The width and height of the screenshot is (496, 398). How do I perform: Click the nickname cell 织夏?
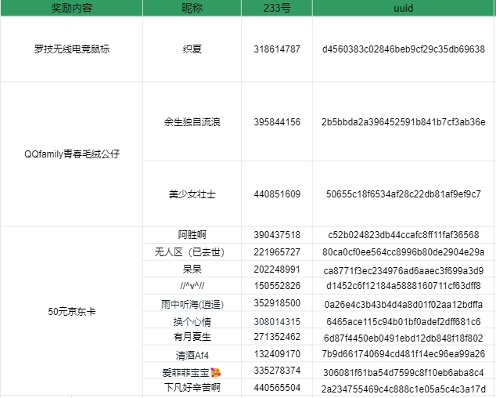[x=192, y=49]
